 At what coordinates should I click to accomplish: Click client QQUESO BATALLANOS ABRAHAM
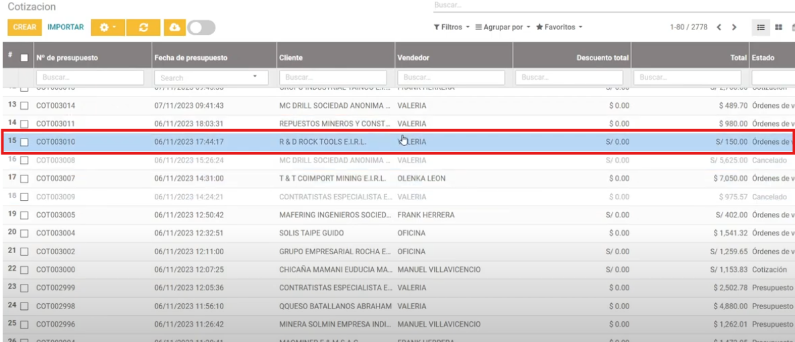335,306
